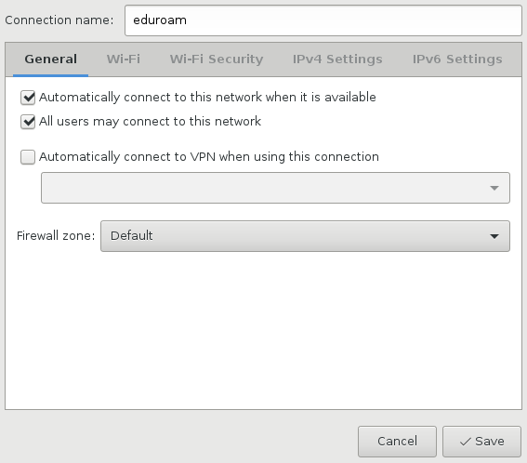
Task: Uncheck All users may connect checkbox
Action: pyautogui.click(x=28, y=122)
